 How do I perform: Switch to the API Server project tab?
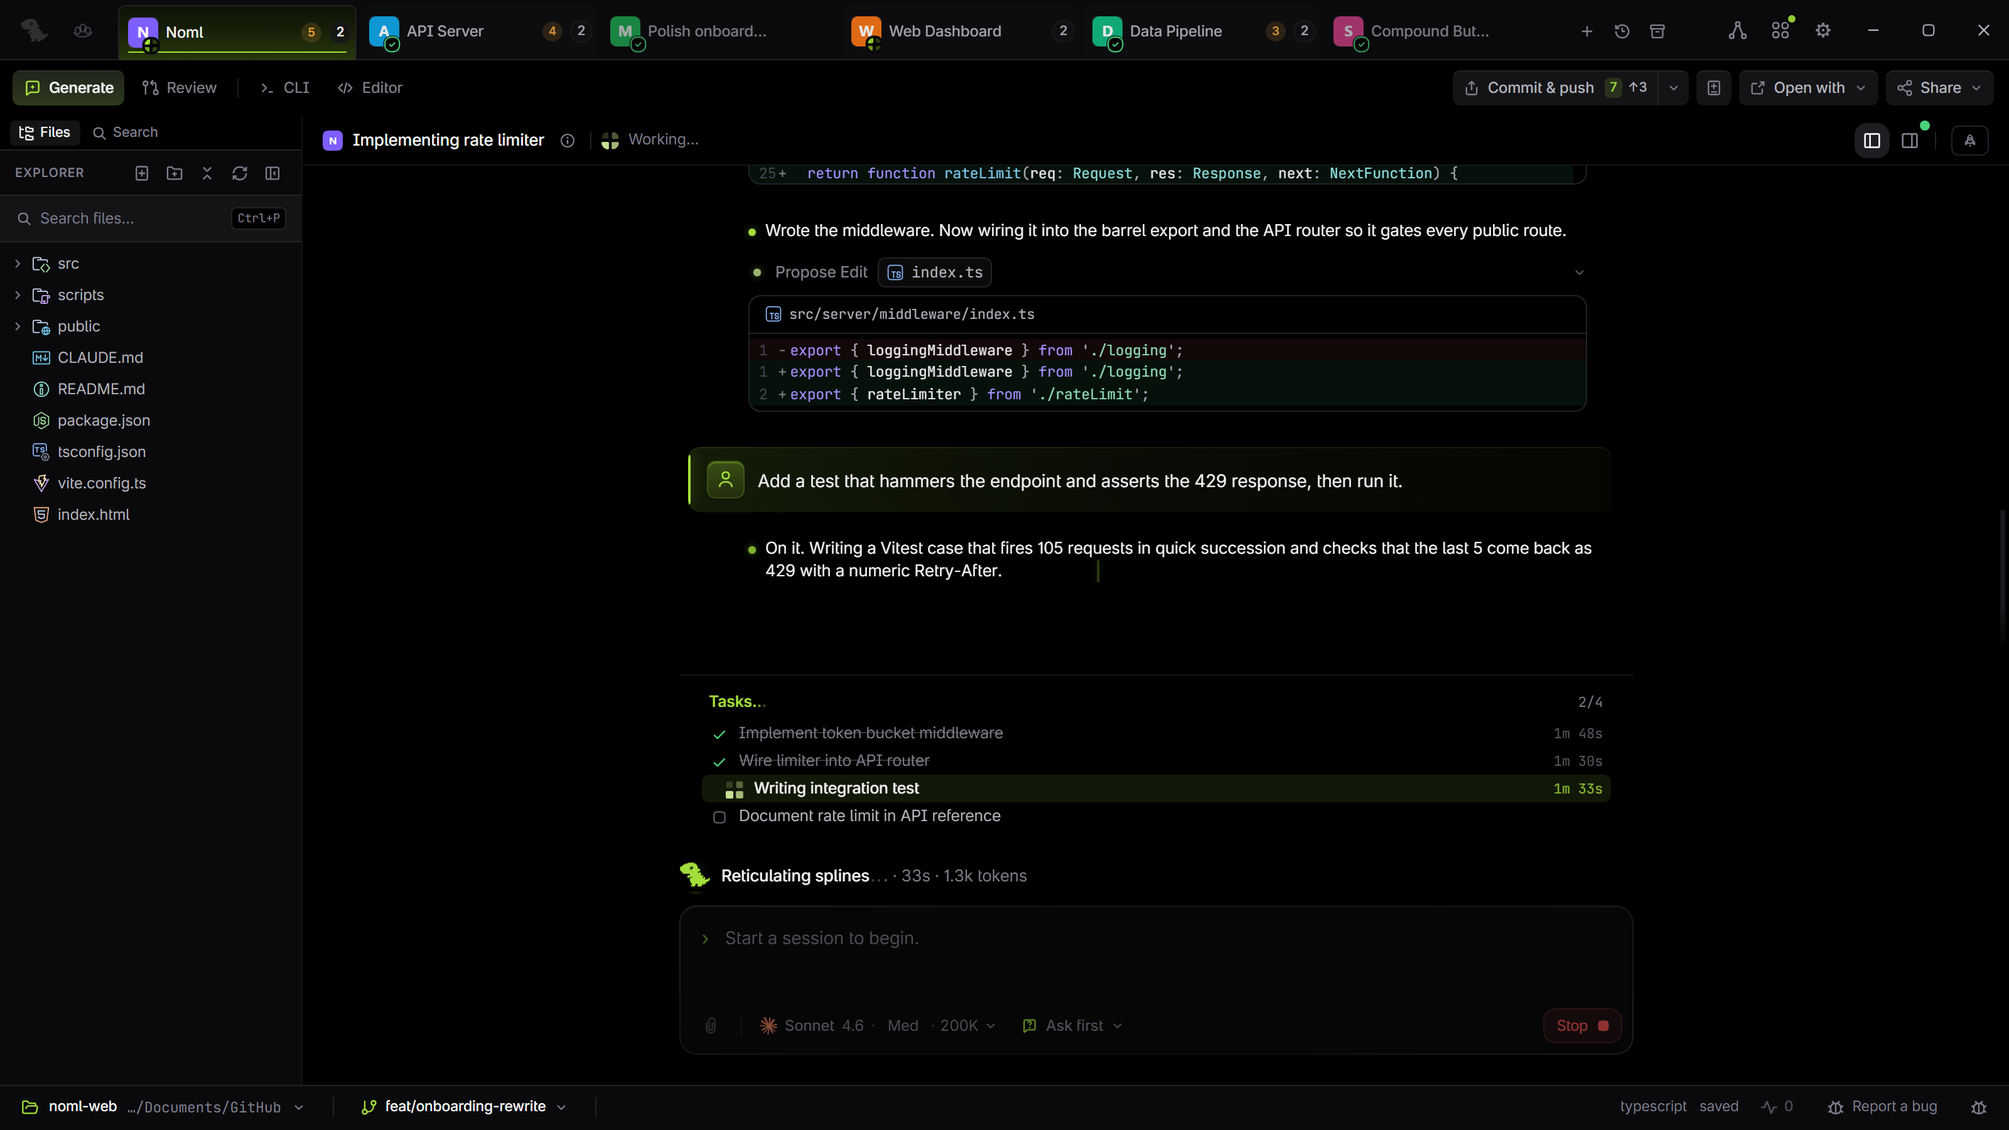[478, 31]
